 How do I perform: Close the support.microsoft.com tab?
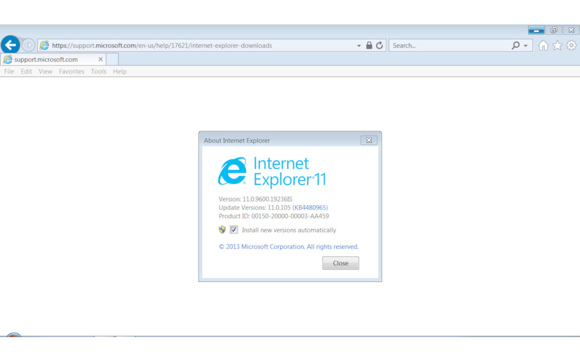[101, 59]
